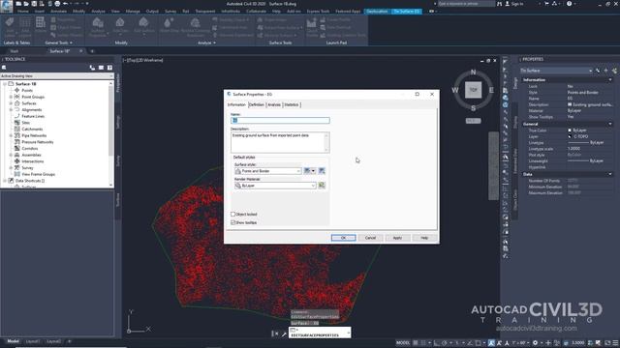The width and height of the screenshot is (620, 348).
Task: Switch to the Analysis tab
Action: 273,105
